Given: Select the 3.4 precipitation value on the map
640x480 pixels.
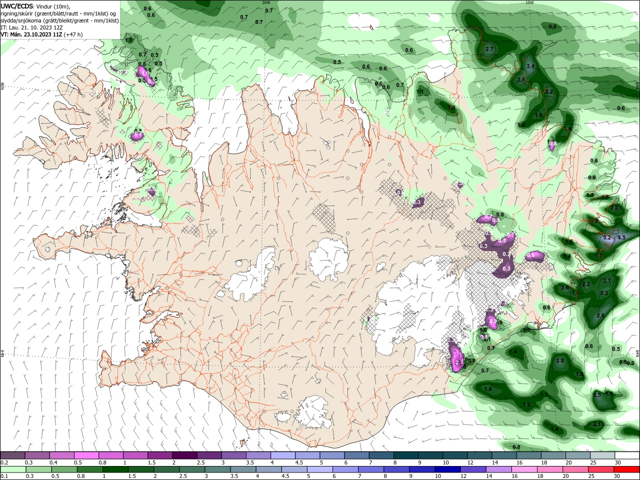Looking at the screenshot, I should click(x=530, y=66).
